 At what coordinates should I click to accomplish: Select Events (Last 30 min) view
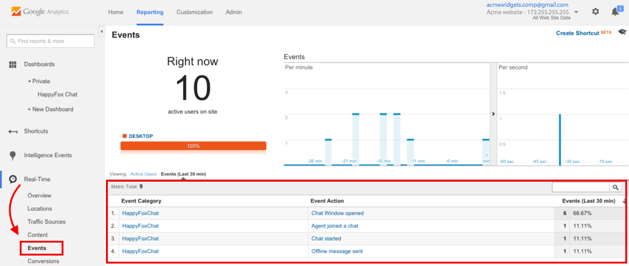[x=184, y=174]
